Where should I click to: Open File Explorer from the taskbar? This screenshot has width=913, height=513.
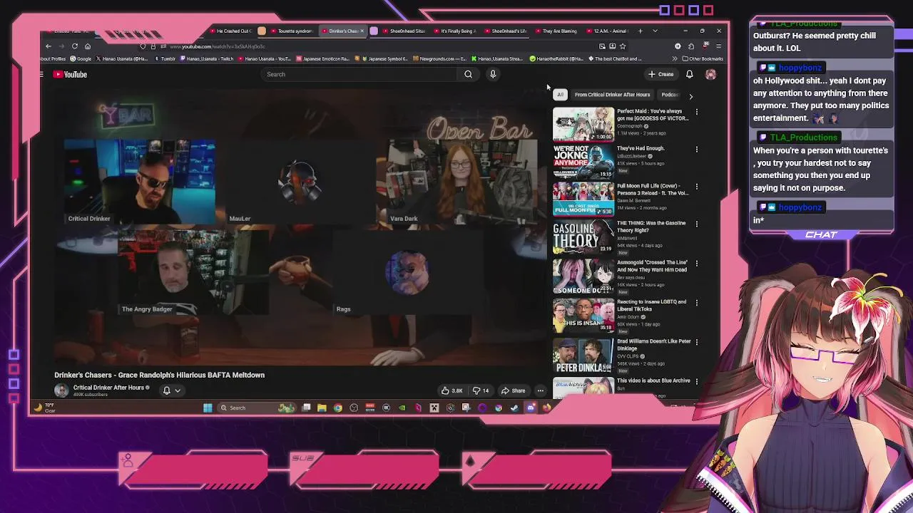[x=322, y=408]
